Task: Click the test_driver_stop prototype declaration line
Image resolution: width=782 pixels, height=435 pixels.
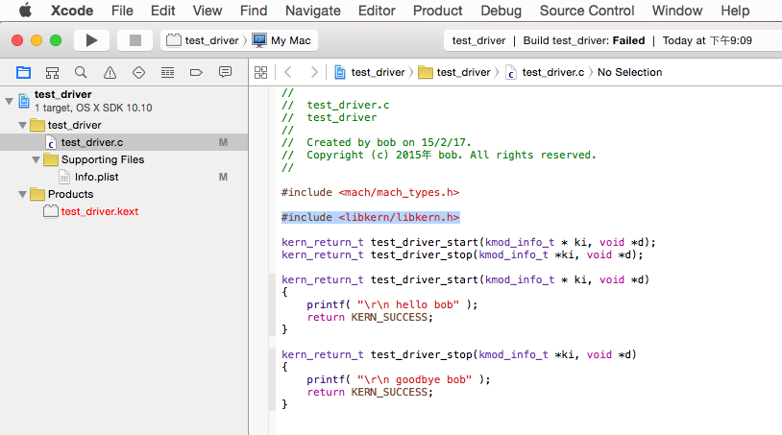Action: point(462,254)
